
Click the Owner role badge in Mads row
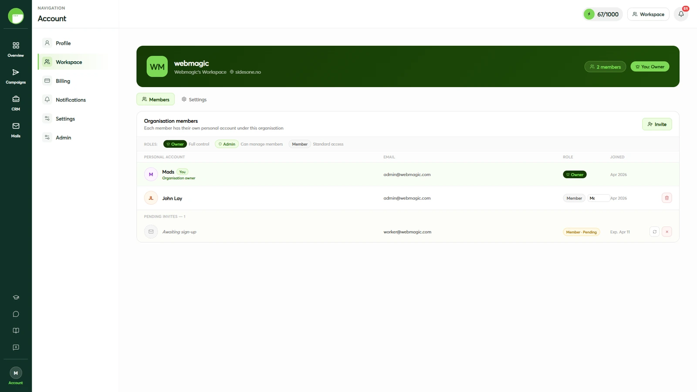[x=575, y=175]
